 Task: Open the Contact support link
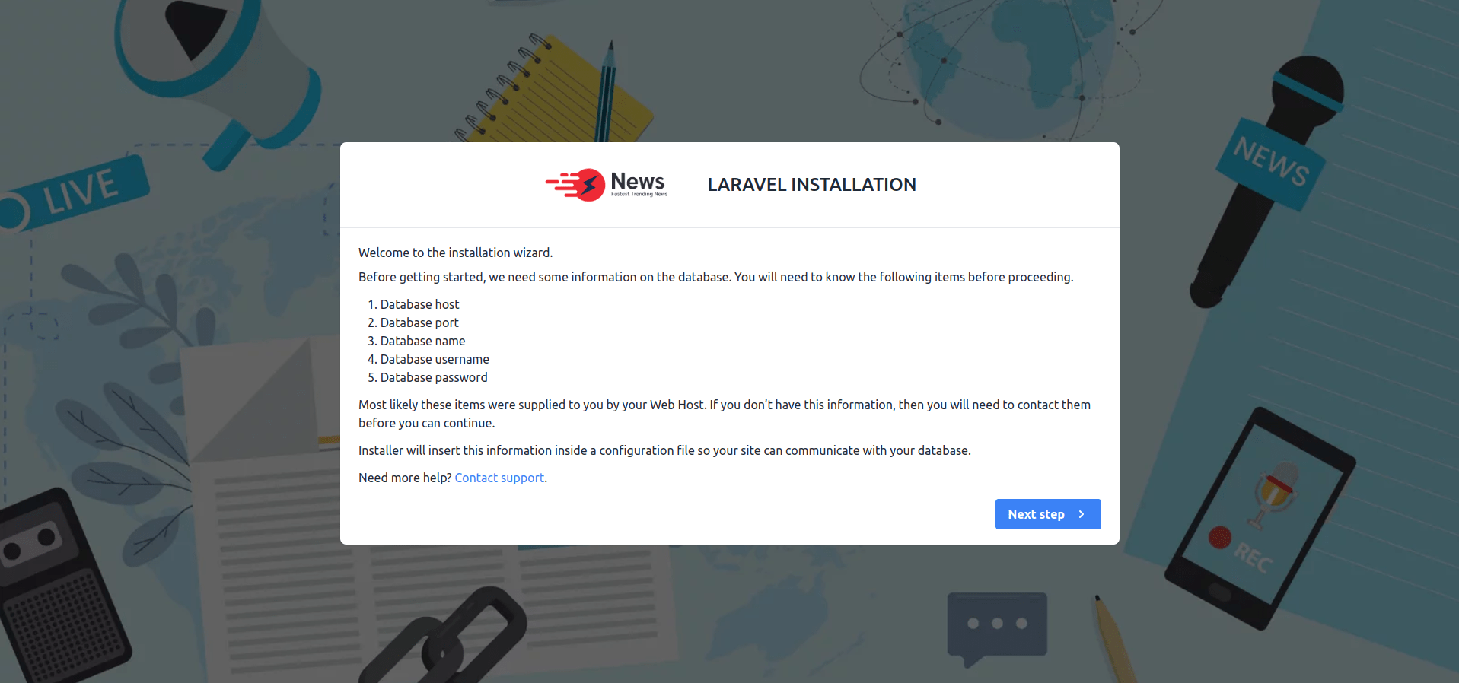[x=499, y=478]
